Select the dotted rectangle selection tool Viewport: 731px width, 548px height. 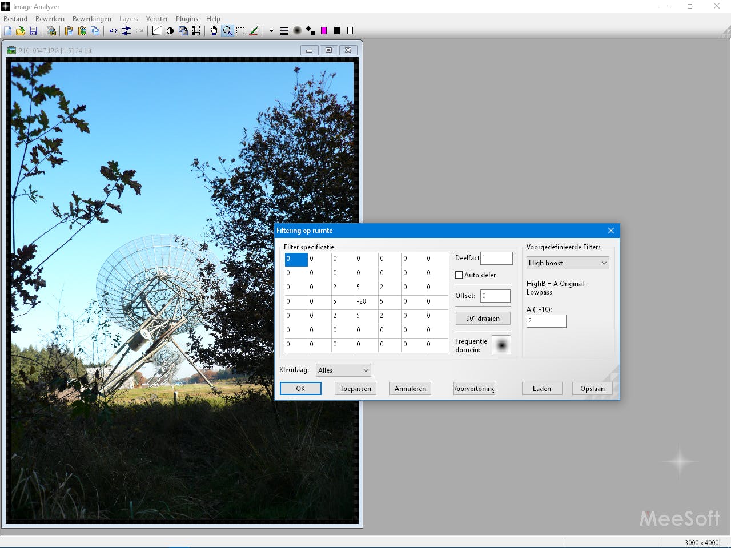click(x=240, y=31)
